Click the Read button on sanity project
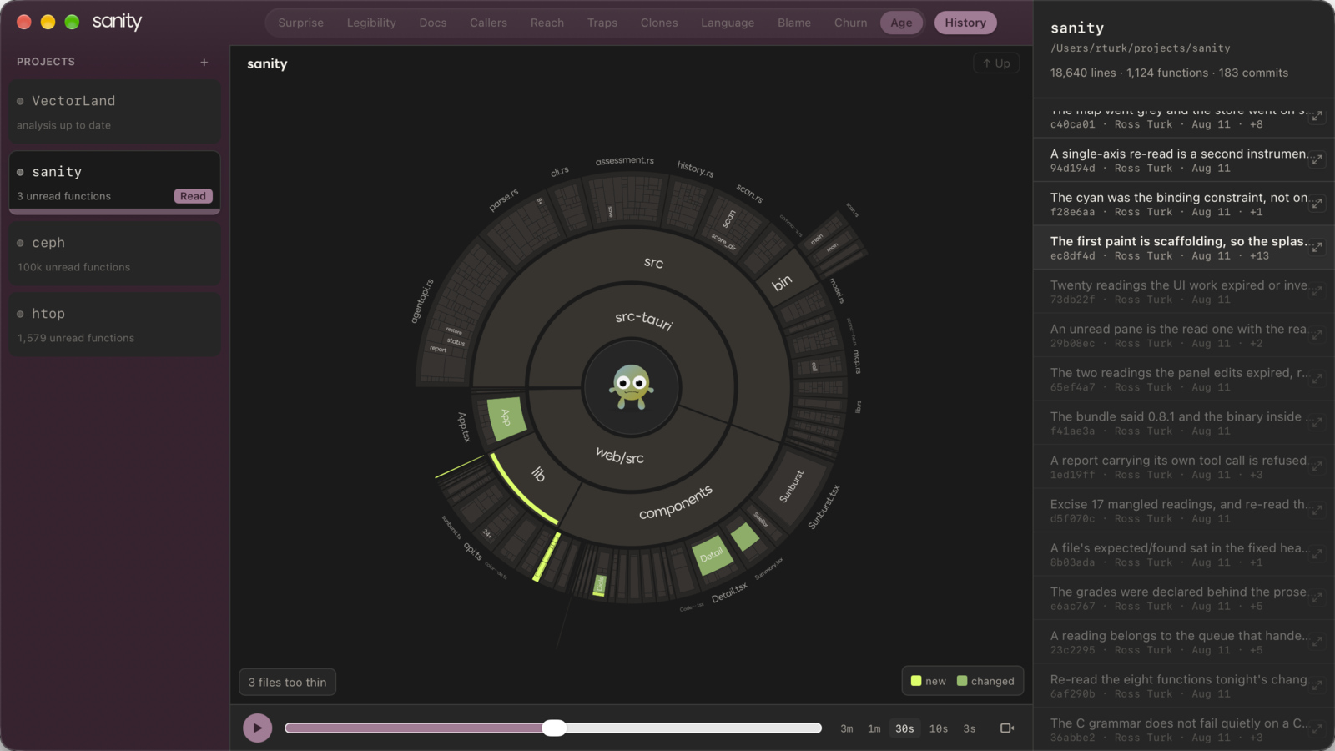The image size is (1335, 751). point(193,196)
